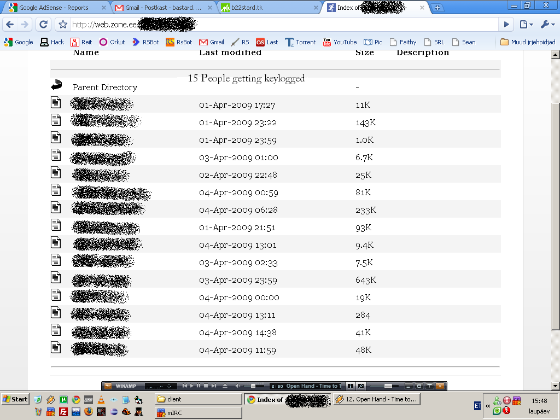Open mIRC from the system tray icon
The height and width of the screenshot is (420, 560).
click(x=516, y=401)
